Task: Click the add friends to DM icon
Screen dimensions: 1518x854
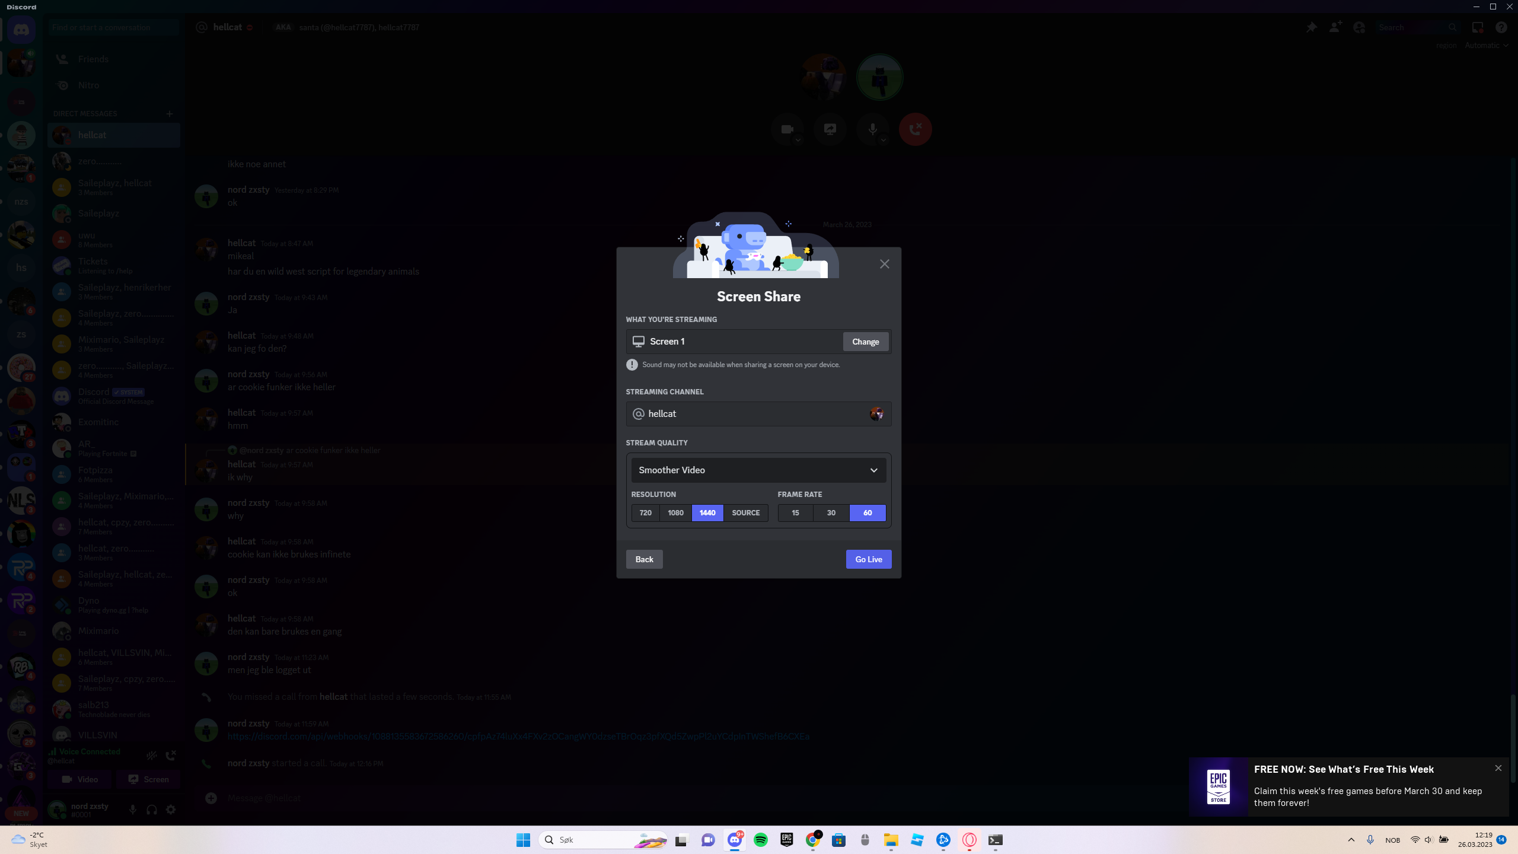Action: coord(1335,27)
